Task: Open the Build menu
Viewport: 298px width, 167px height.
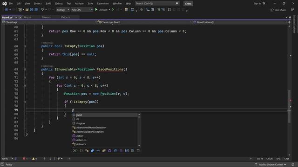Action: (48, 3)
